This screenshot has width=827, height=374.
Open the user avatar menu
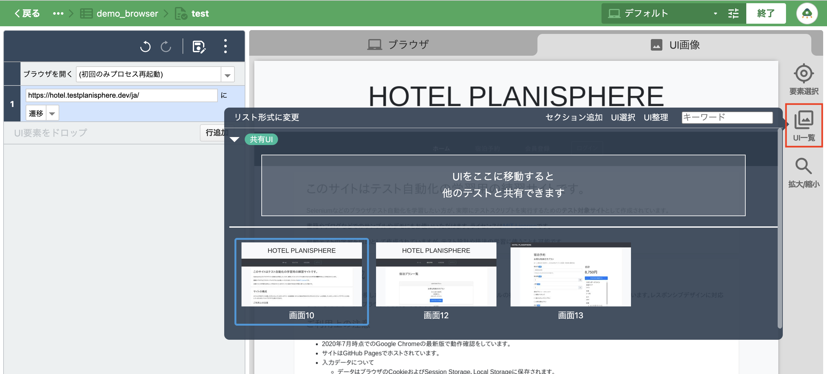tap(807, 13)
